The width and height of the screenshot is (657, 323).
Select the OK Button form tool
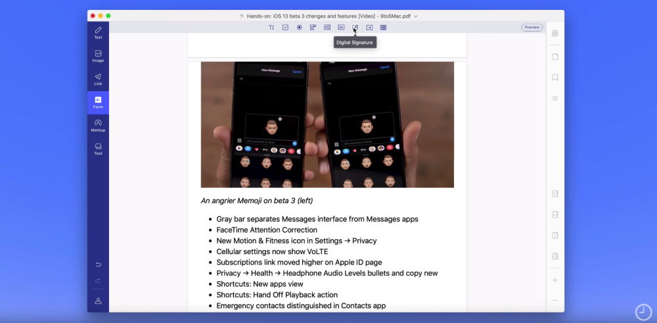(x=341, y=28)
